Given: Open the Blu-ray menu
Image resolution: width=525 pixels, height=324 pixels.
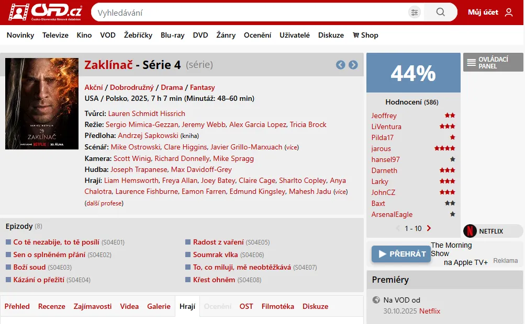Looking at the screenshot, I should point(172,35).
